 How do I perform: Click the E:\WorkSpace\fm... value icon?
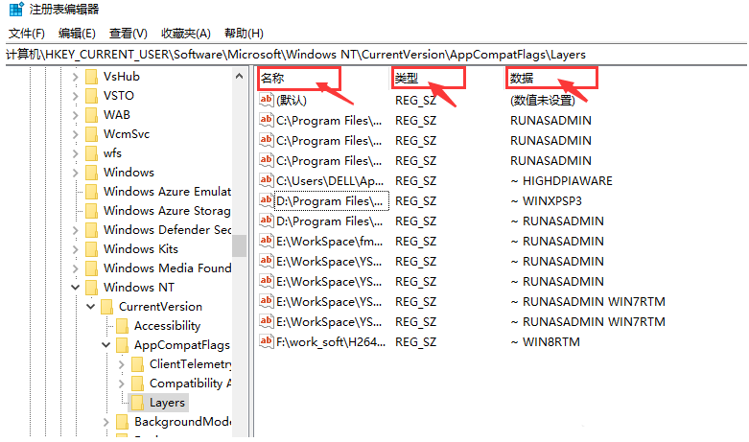click(x=266, y=240)
